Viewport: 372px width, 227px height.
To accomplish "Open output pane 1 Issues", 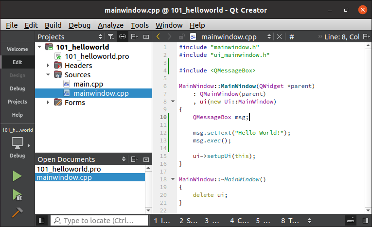I will [x=162, y=221].
